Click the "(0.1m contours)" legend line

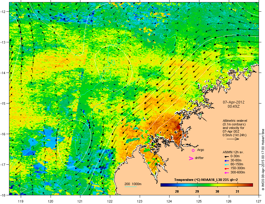tap(234, 124)
